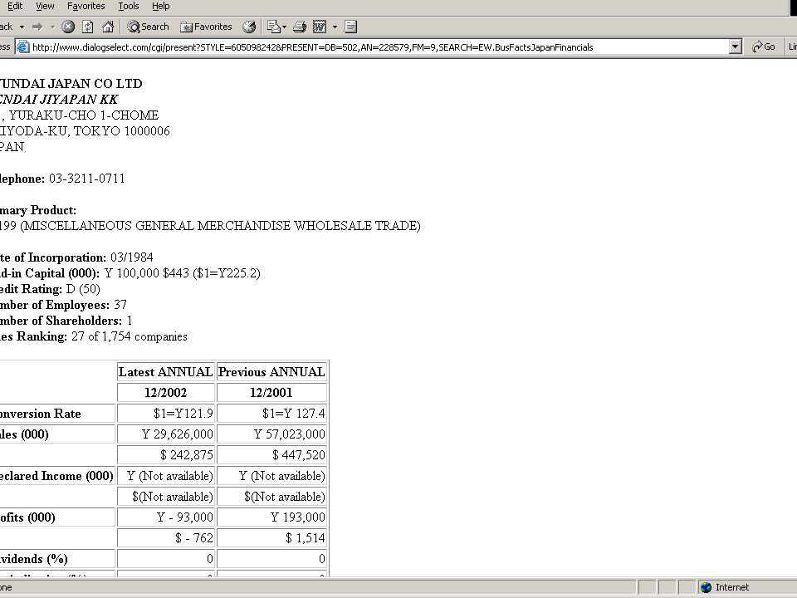Edit page with Word icon

[x=319, y=27]
